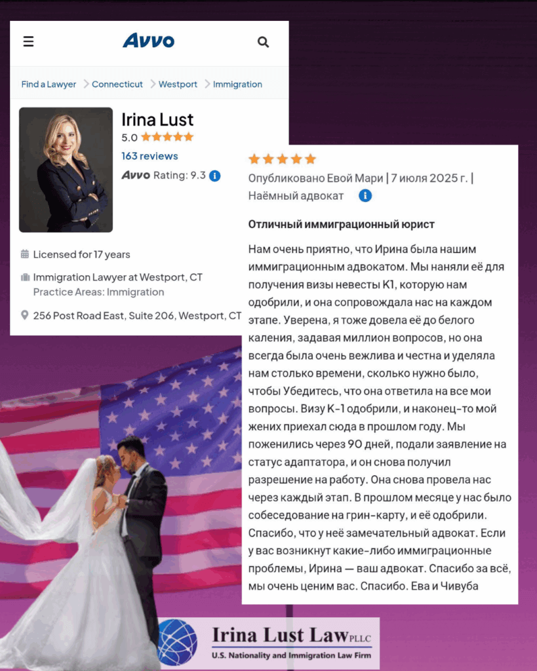Click the Avvo Rating info icon
This screenshot has height=671, width=537.
(214, 176)
